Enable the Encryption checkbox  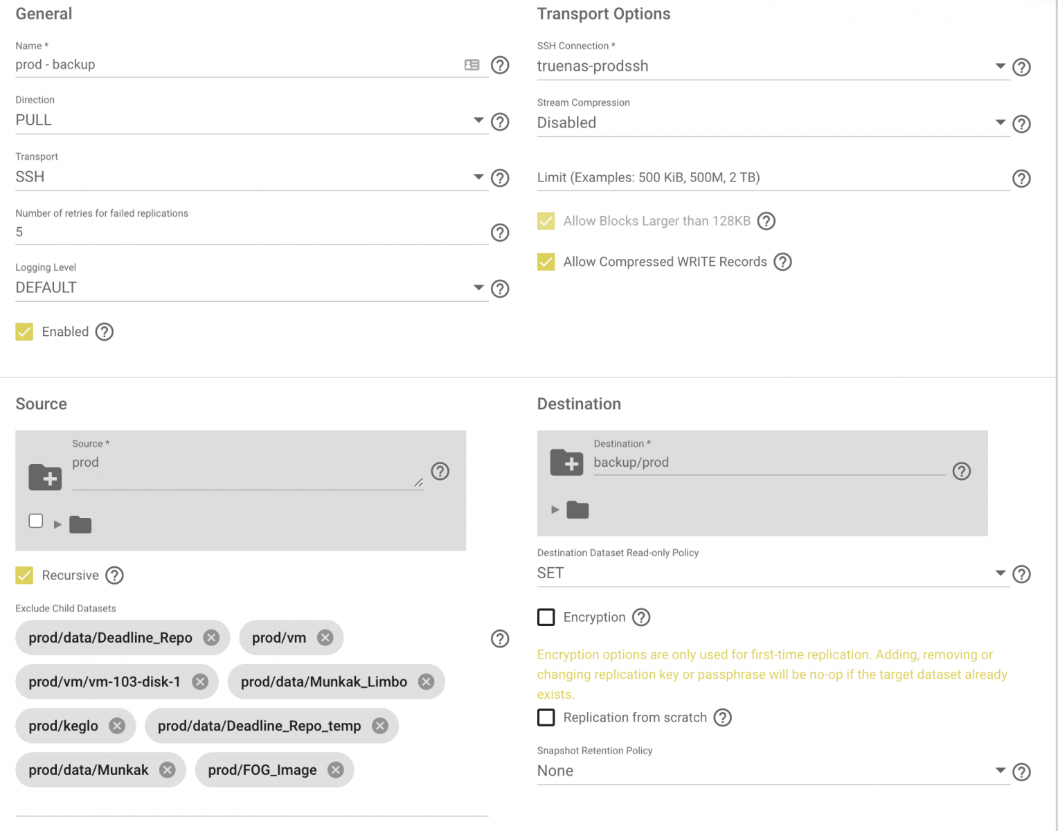(546, 617)
